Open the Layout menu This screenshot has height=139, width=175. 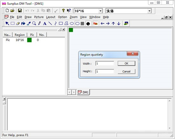(51, 17)
